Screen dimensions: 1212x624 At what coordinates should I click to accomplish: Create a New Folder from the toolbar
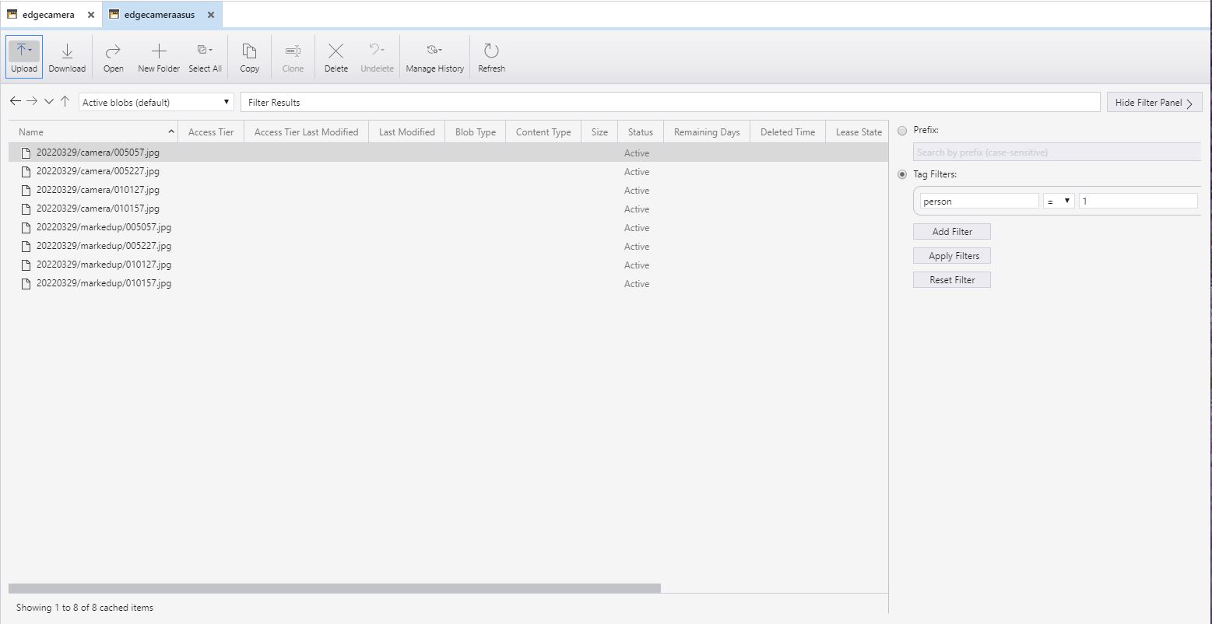click(159, 57)
